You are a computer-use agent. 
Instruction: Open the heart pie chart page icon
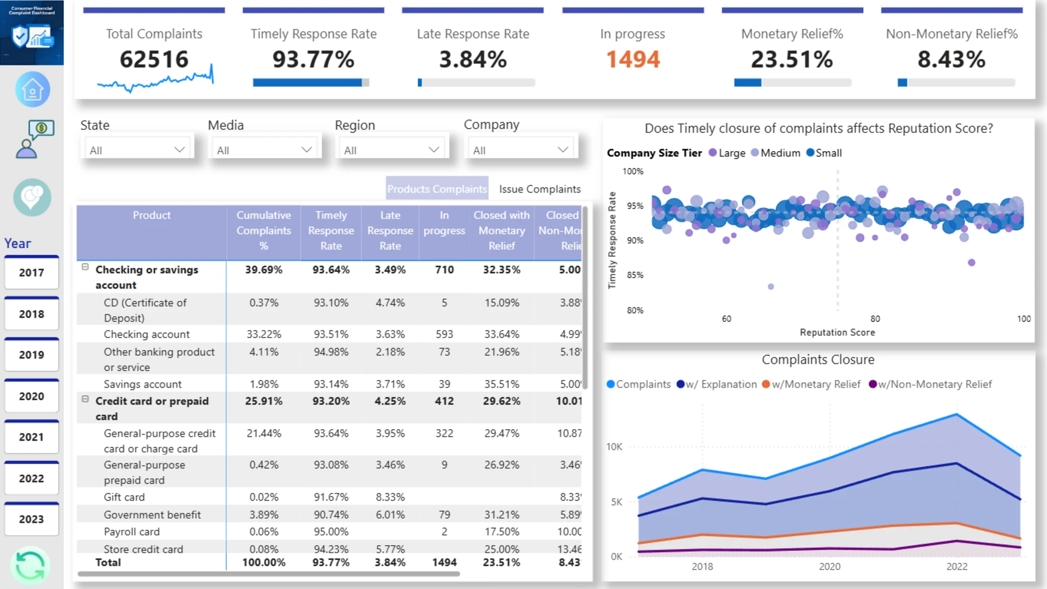point(32,197)
